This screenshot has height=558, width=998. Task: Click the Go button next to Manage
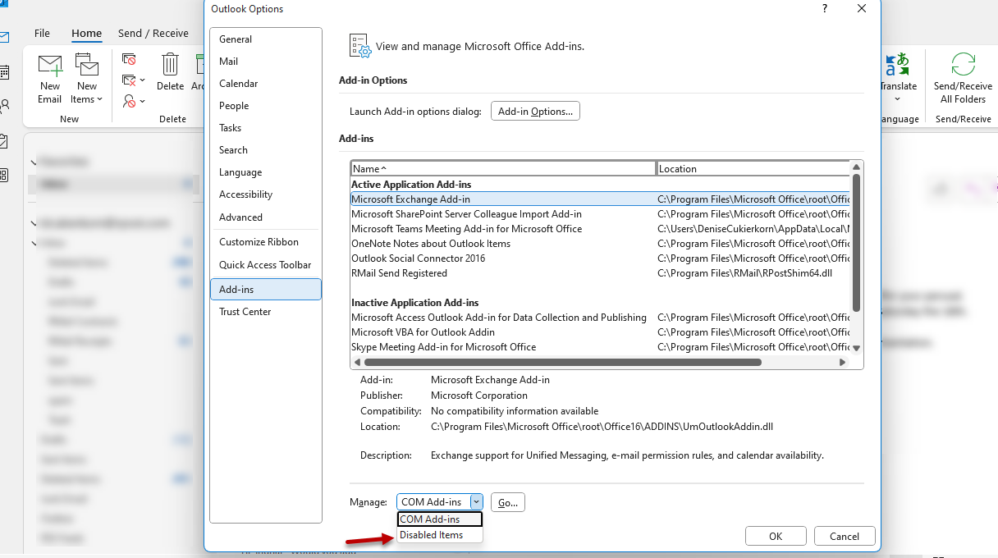[x=507, y=502]
